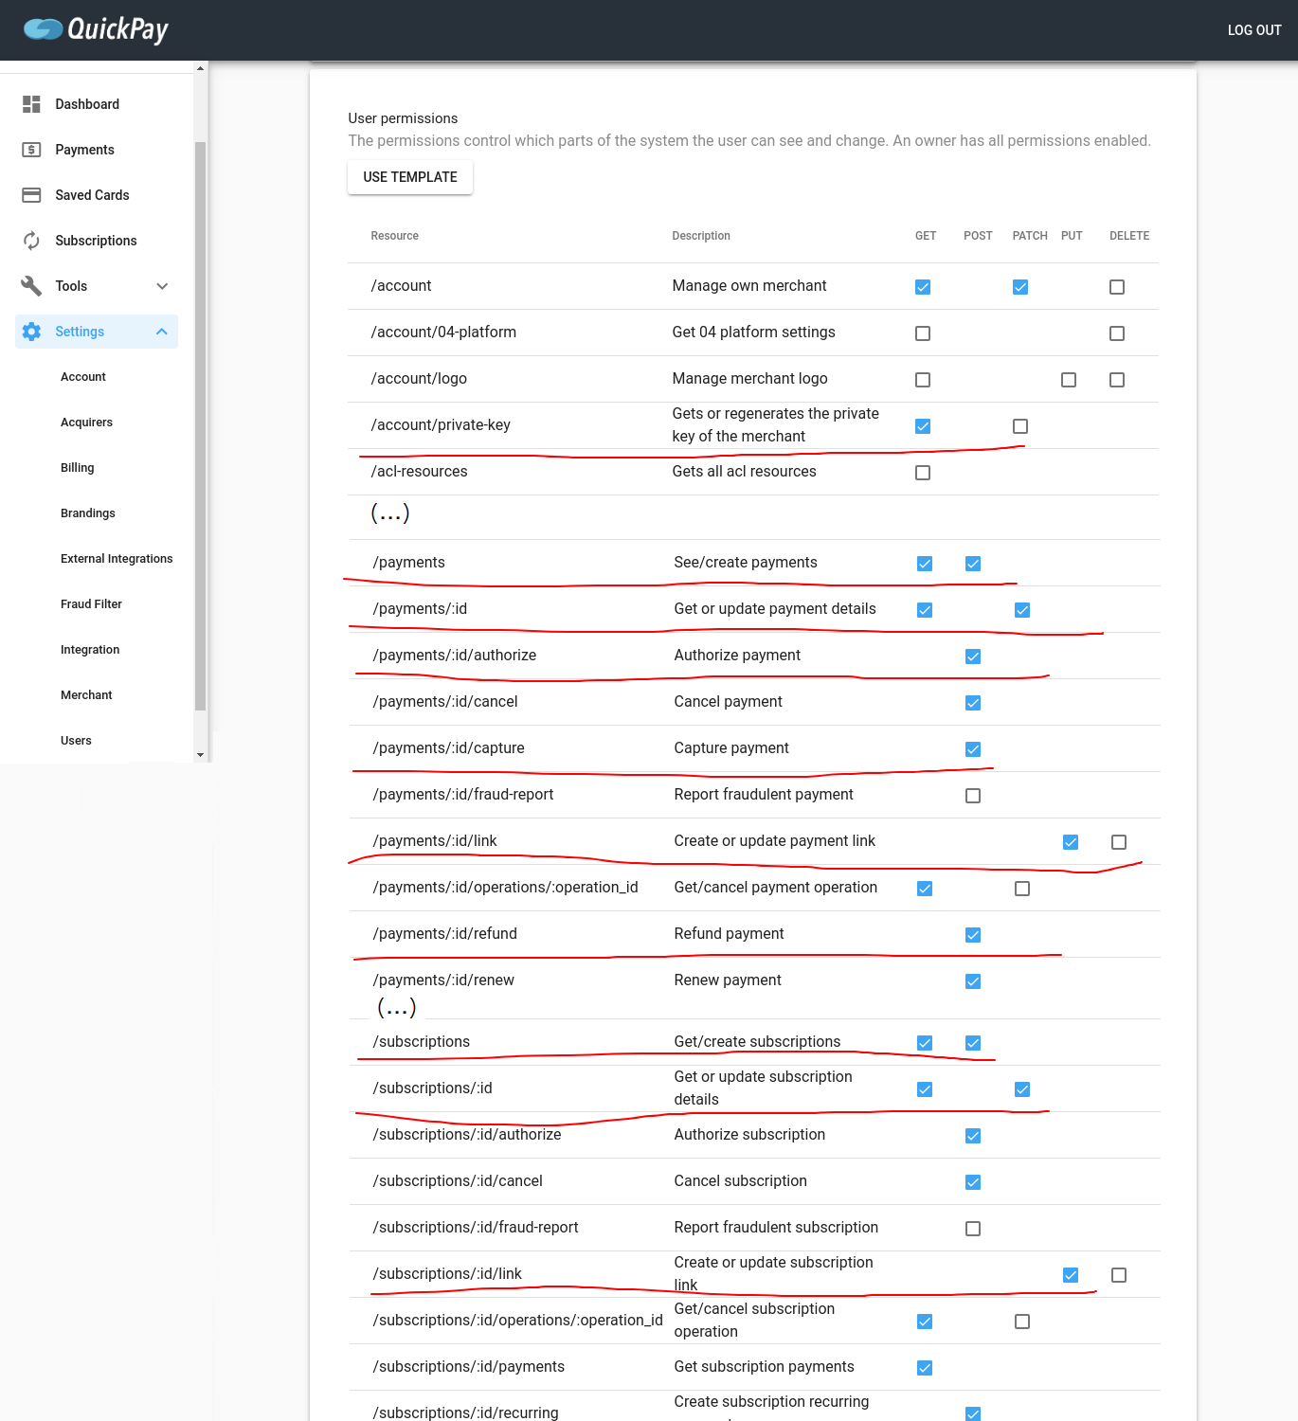Expand the Tools menu chevron
This screenshot has height=1421, width=1298.
tap(162, 286)
